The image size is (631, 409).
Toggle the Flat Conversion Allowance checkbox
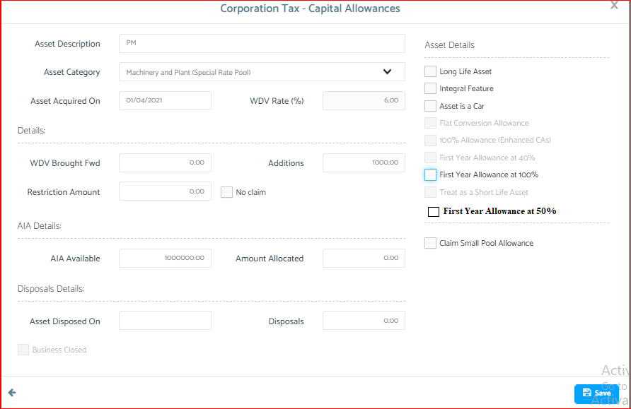430,123
